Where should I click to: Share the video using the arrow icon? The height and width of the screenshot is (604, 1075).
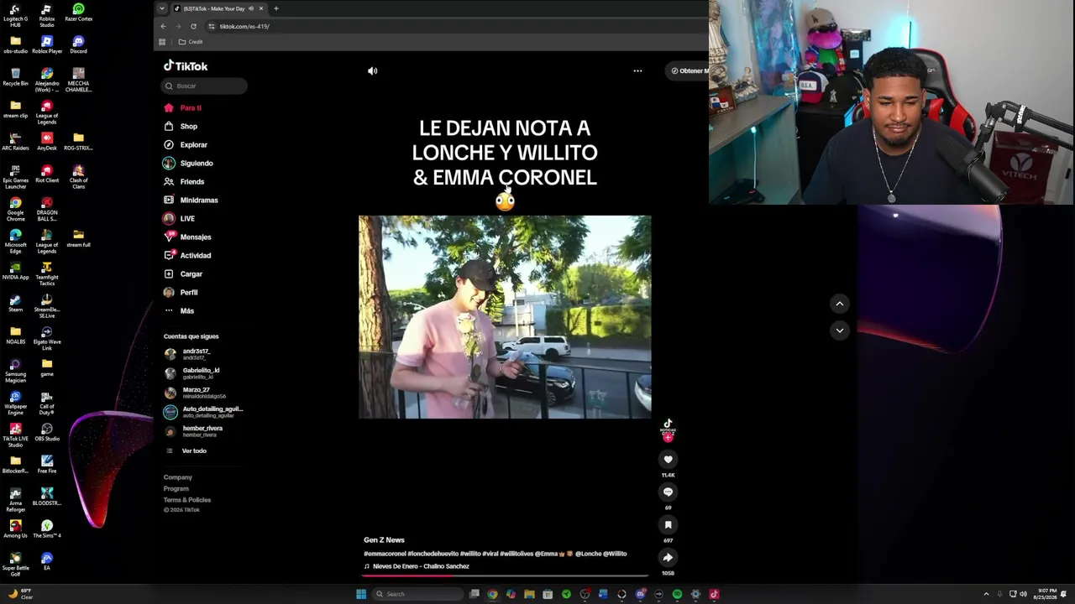coord(668,557)
